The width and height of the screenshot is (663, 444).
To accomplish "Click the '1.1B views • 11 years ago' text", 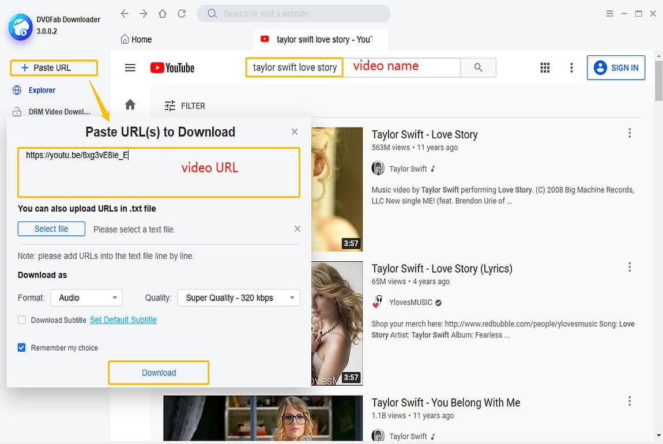I will [412, 416].
